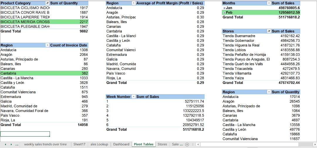
Task: Click the next sheet navigation arrow
Action: 11,144
